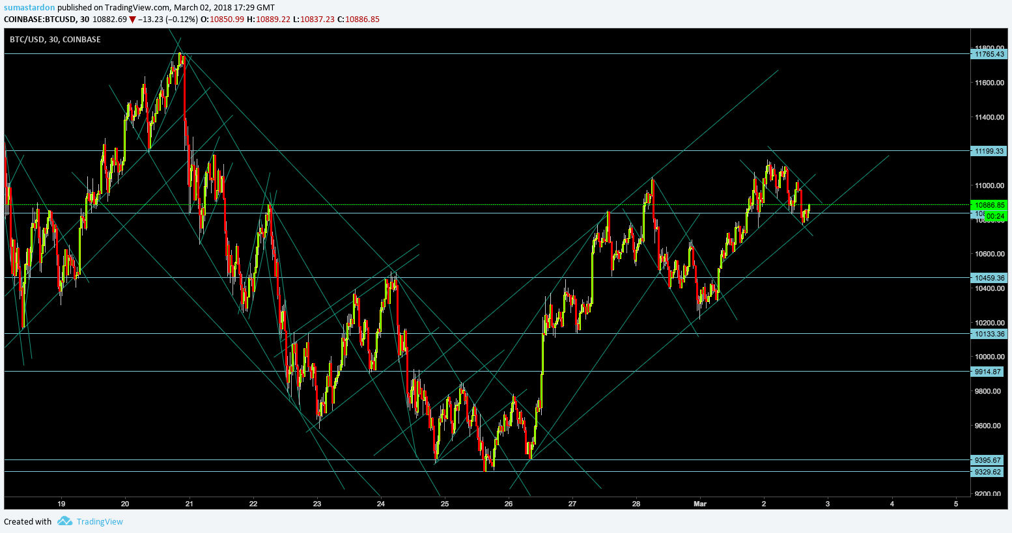Select the 9395.67 horizontal line price label
Screen dimensions: 1012x533
pyautogui.click(x=989, y=460)
